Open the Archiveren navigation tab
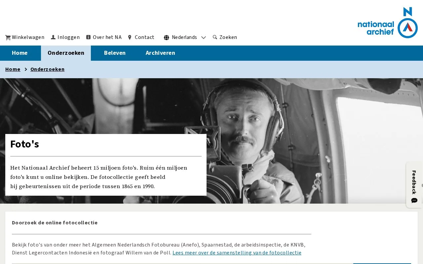This screenshot has height=264, width=423. tap(160, 53)
